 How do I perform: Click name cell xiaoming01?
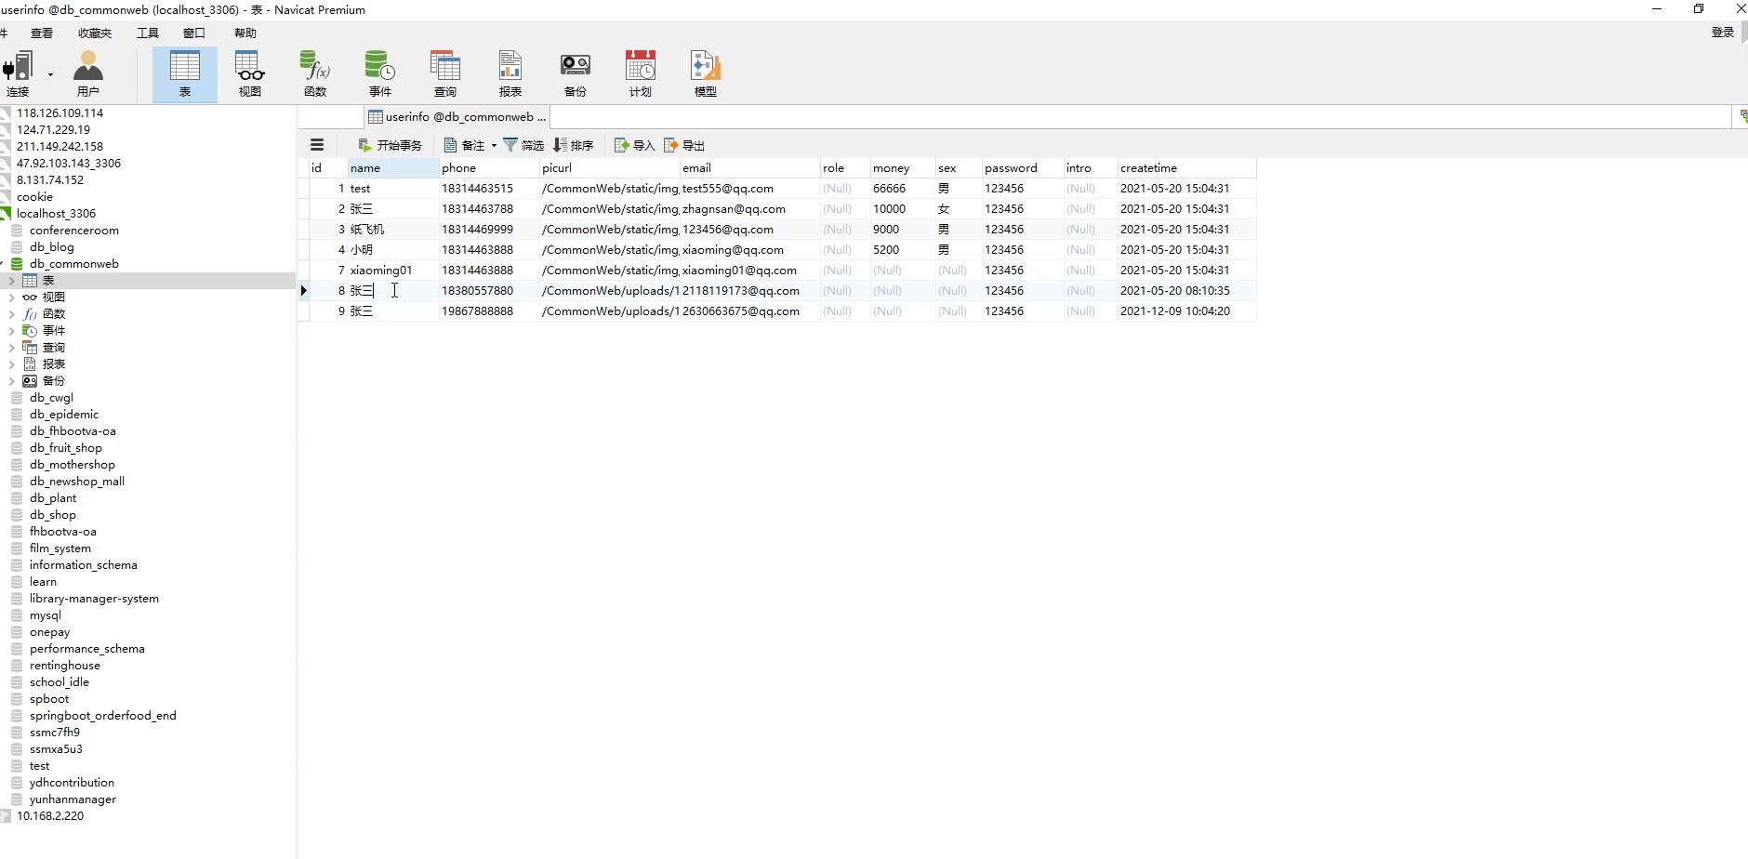pyautogui.click(x=393, y=271)
